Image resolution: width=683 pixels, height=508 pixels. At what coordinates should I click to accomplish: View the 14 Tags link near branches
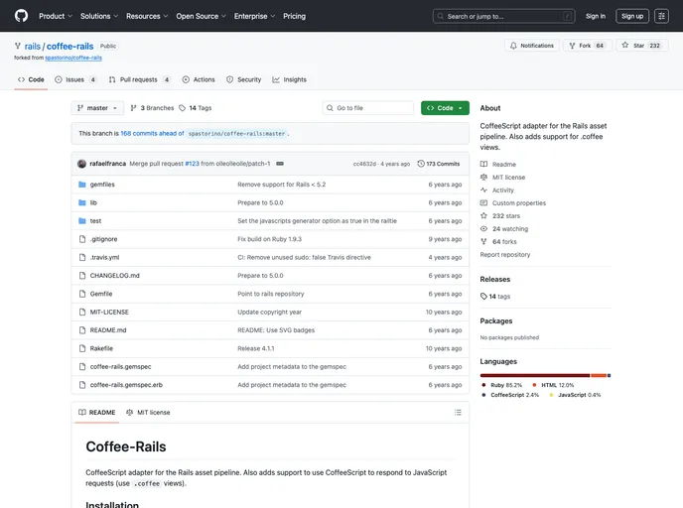tap(196, 108)
